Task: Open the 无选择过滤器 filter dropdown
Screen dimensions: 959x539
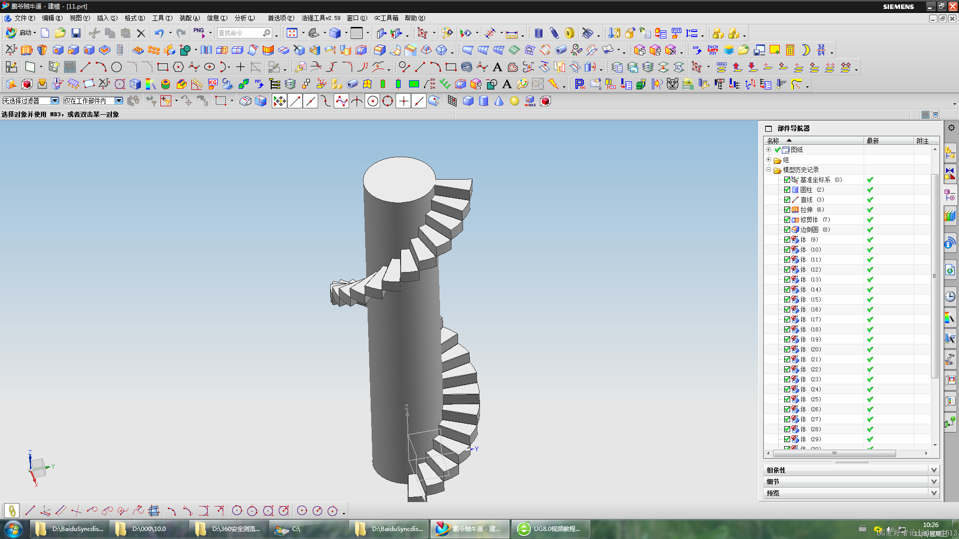Action: click(55, 101)
